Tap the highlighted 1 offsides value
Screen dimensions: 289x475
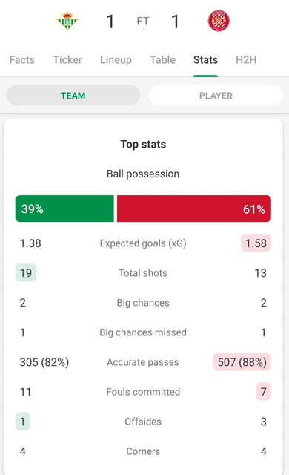pyautogui.click(x=23, y=421)
